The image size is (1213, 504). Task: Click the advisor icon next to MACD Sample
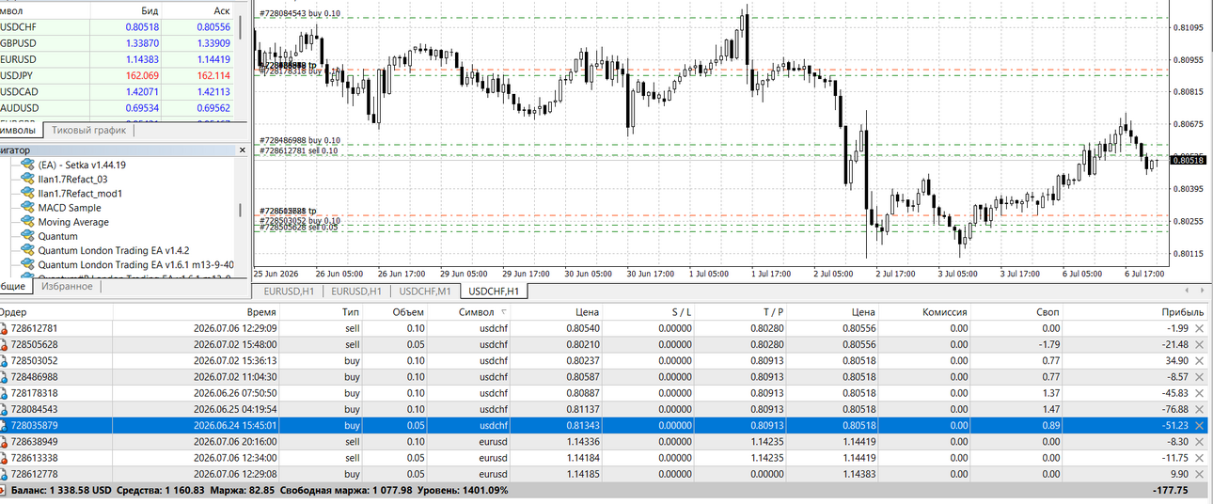(x=27, y=208)
